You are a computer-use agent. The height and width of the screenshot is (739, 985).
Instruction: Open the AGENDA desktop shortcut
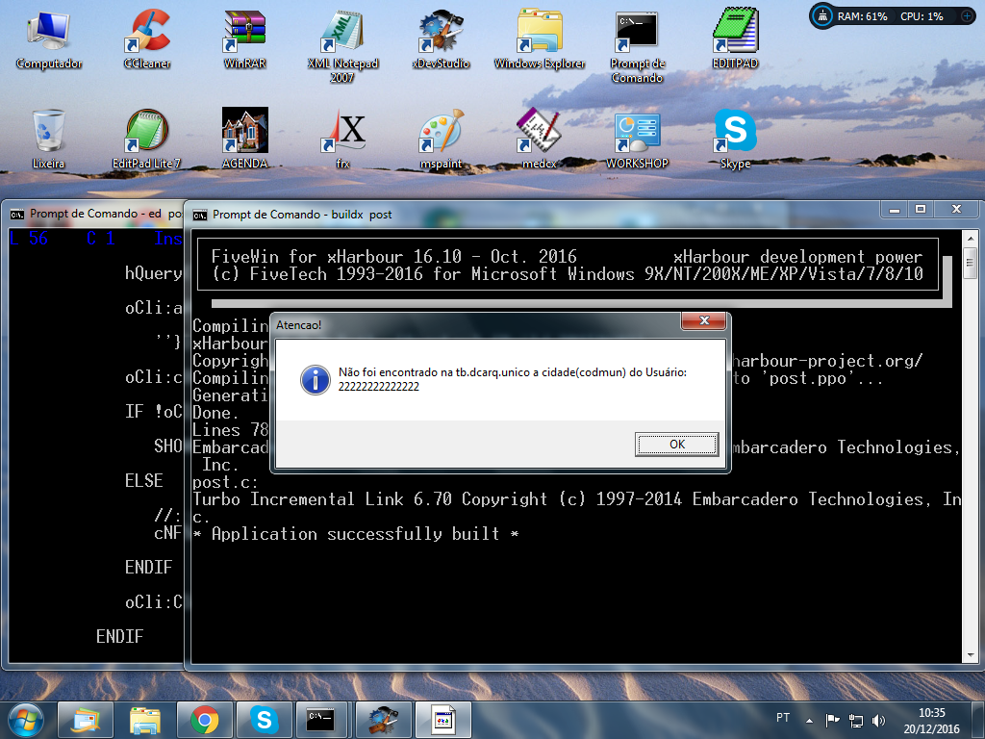coord(245,140)
